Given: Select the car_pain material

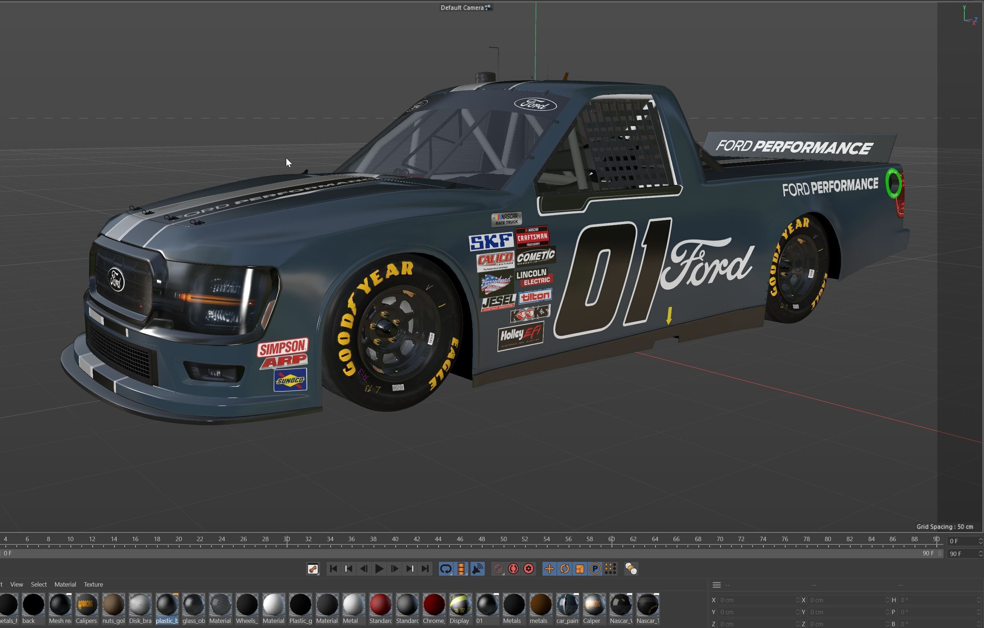Looking at the screenshot, I should (567, 608).
